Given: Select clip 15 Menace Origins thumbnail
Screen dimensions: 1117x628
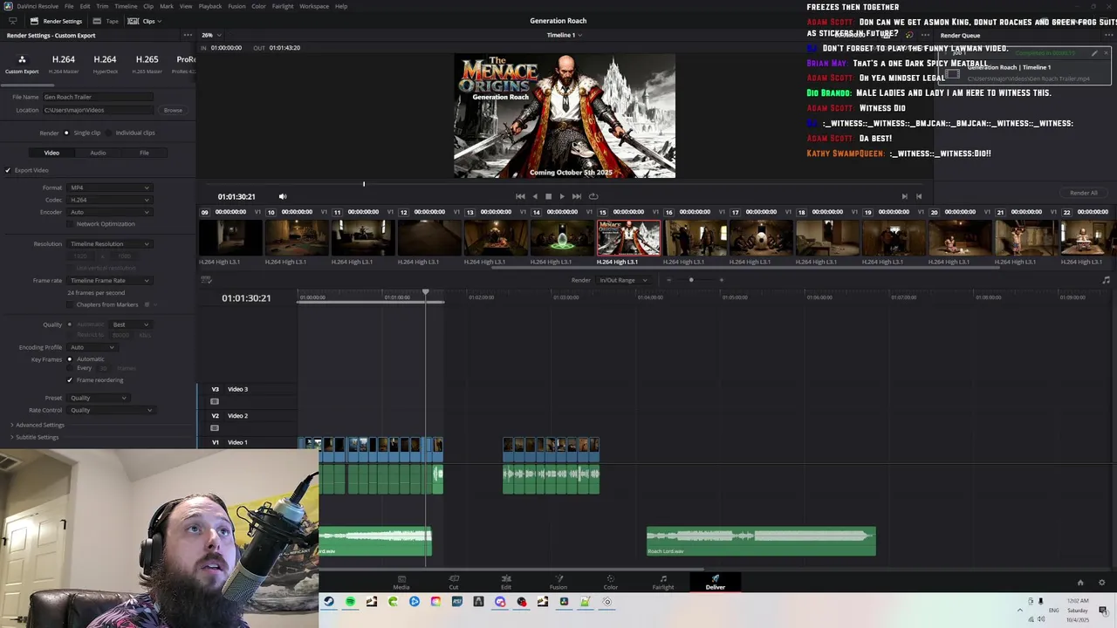Looking at the screenshot, I should point(628,237).
